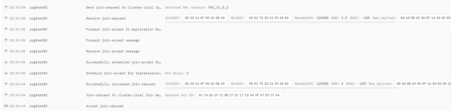This screenshot has width=451, height=111.
Task: Click the Selected MAC version MAC_V1_0_2 text
Action: (197, 7)
